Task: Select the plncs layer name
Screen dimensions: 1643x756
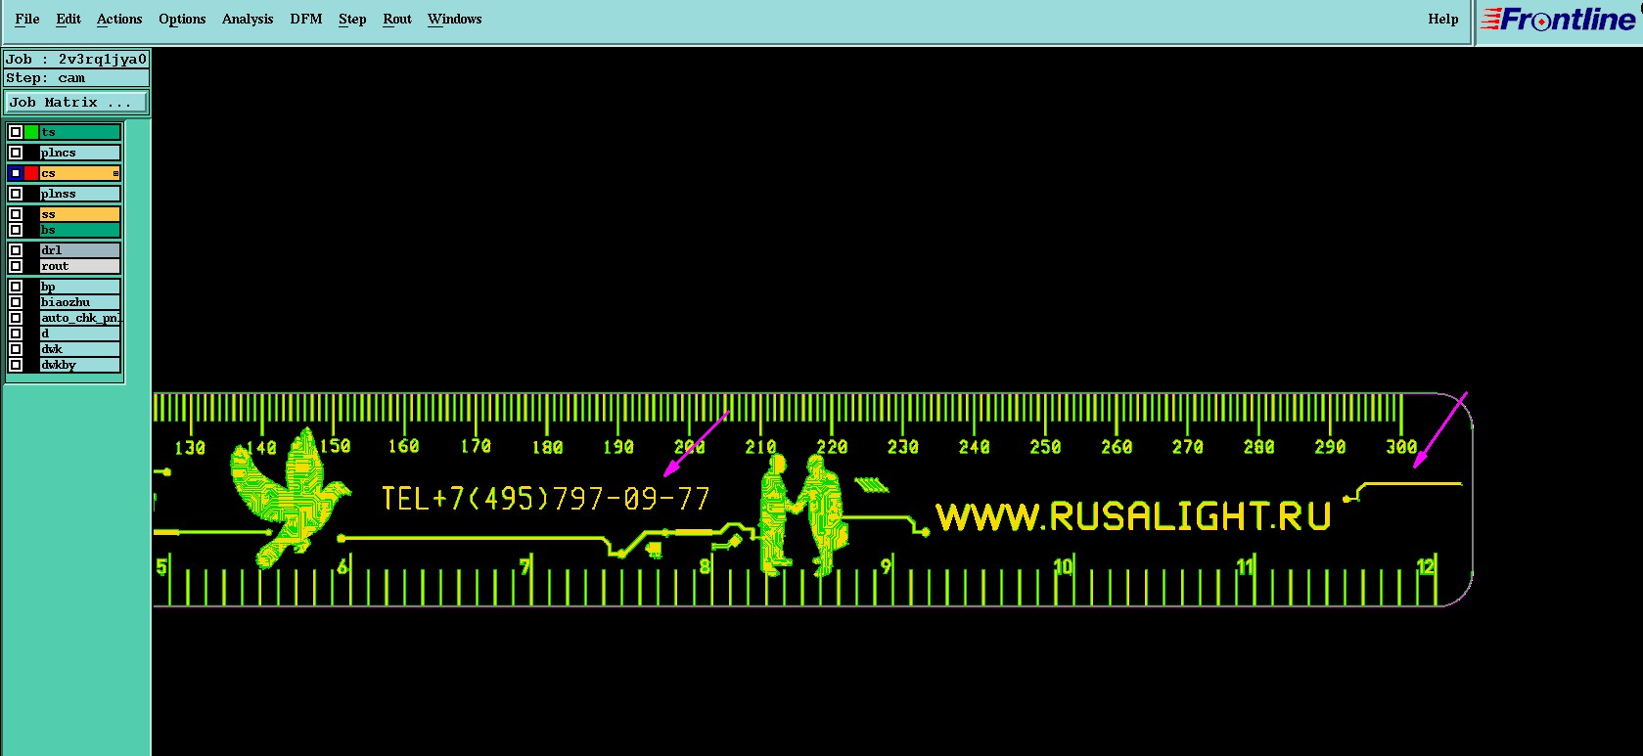Action: (x=80, y=153)
